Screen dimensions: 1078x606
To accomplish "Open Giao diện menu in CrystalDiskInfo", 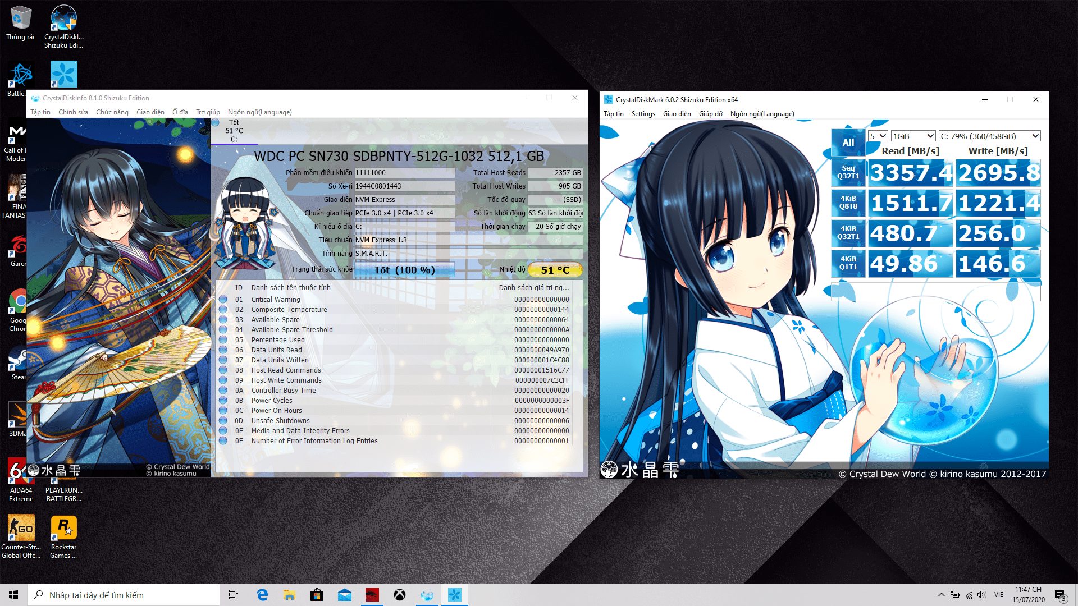I will pos(150,112).
